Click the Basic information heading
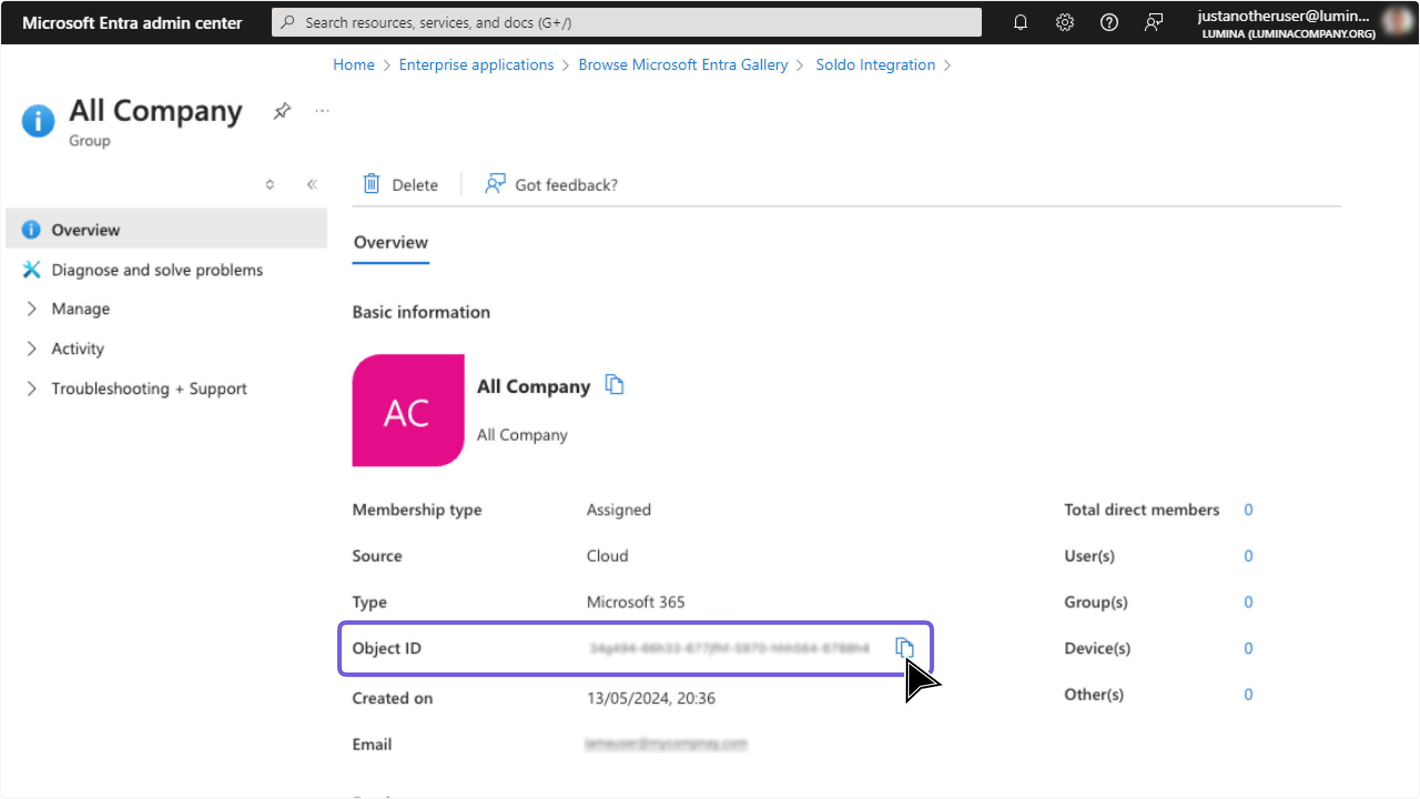 pyautogui.click(x=421, y=312)
